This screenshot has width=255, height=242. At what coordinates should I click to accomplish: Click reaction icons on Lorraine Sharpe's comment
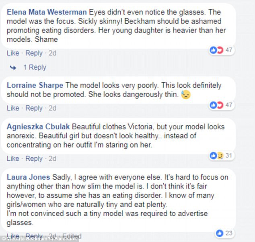coord(216,105)
